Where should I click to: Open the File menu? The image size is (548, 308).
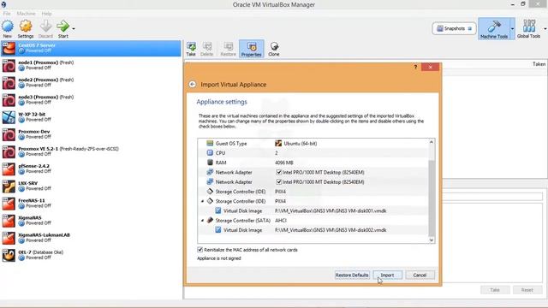[7, 14]
